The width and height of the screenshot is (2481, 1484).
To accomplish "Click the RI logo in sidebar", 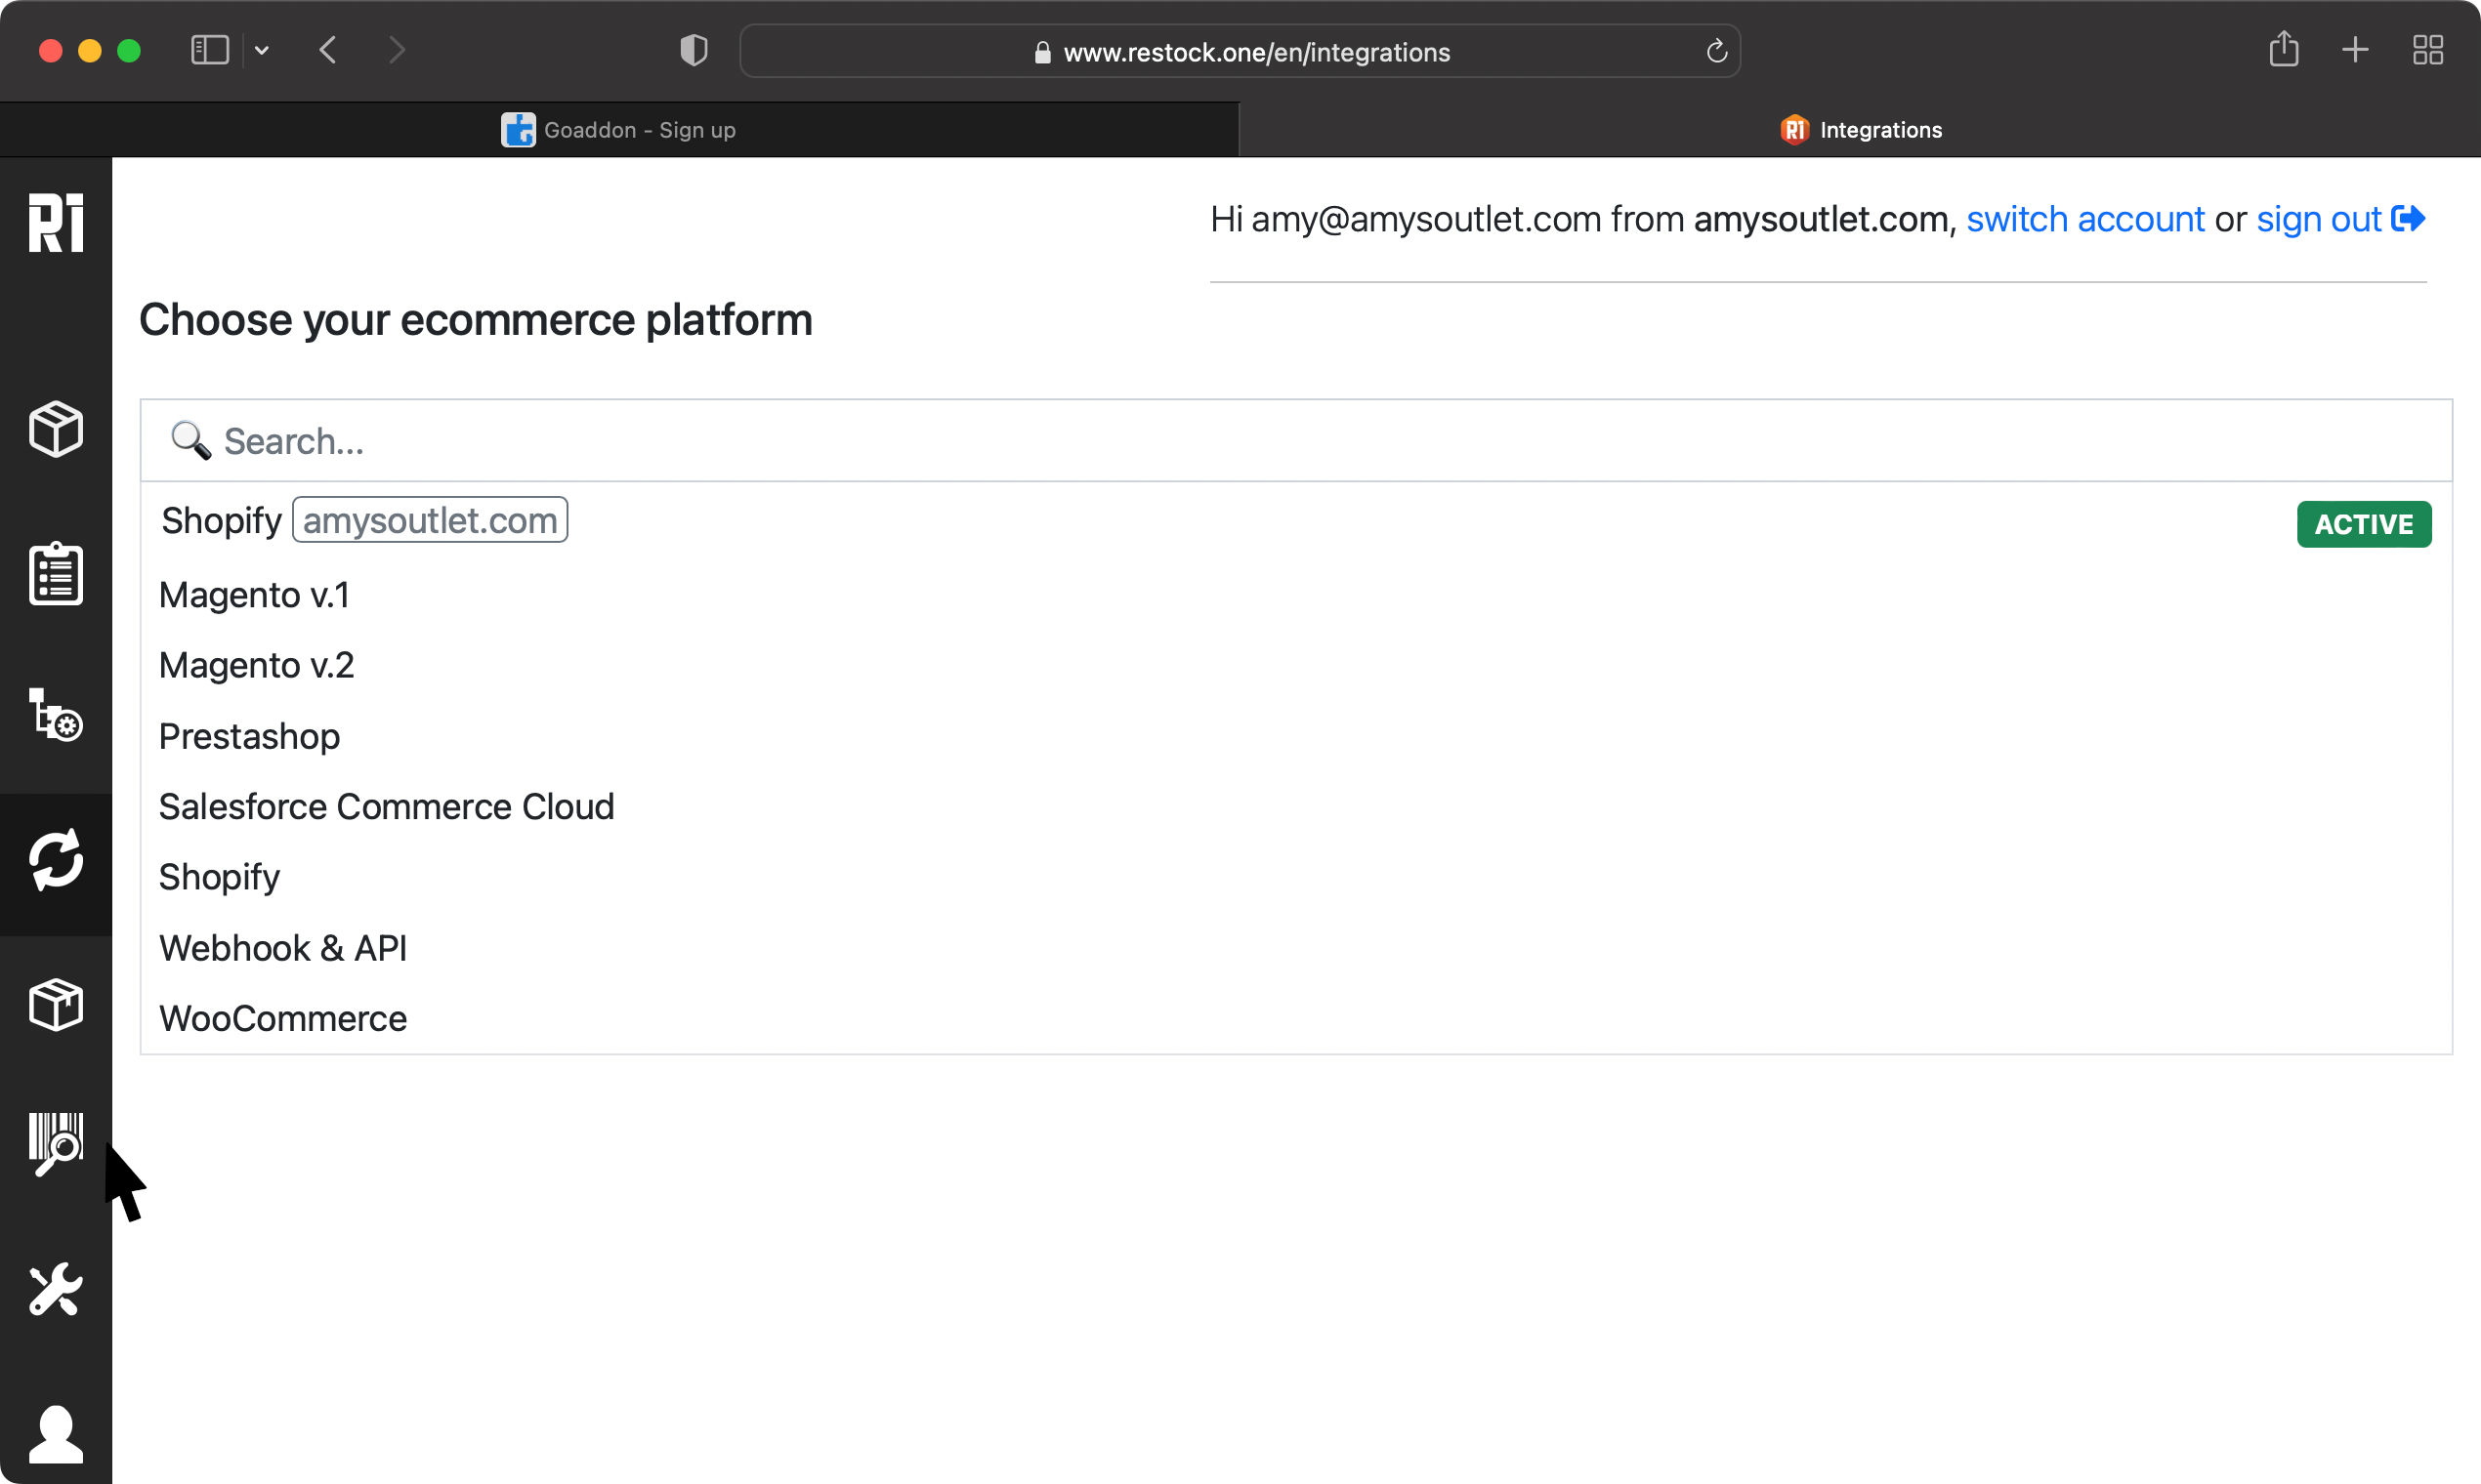I will point(56,222).
